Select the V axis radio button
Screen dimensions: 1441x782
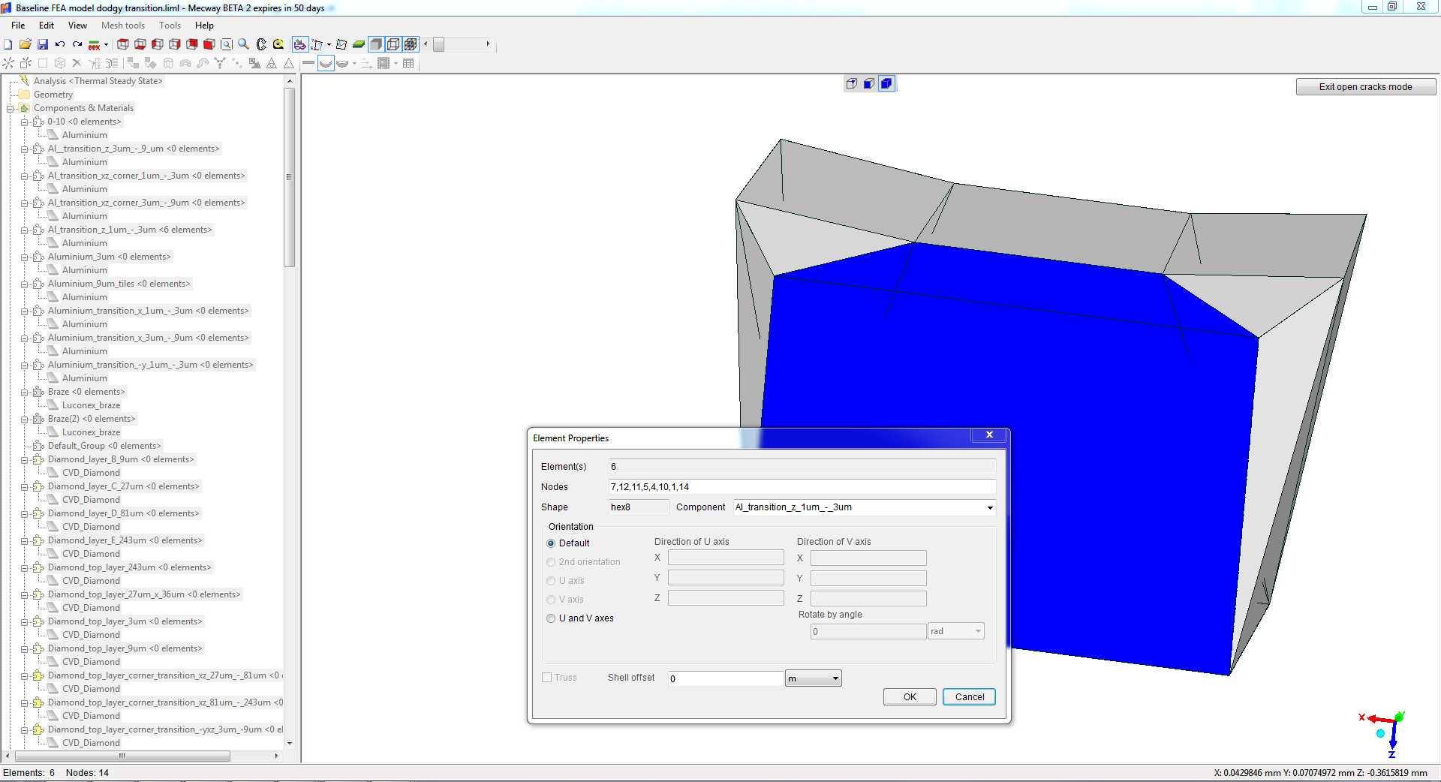[551, 600]
